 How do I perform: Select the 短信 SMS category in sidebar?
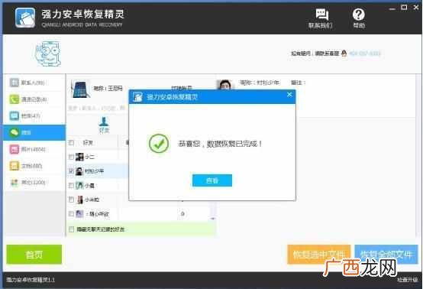click(34, 116)
